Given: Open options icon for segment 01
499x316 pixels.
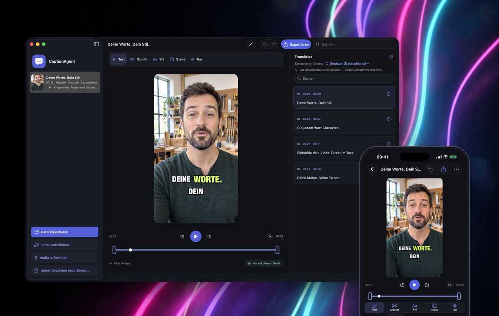Looking at the screenshot, I should [389, 94].
